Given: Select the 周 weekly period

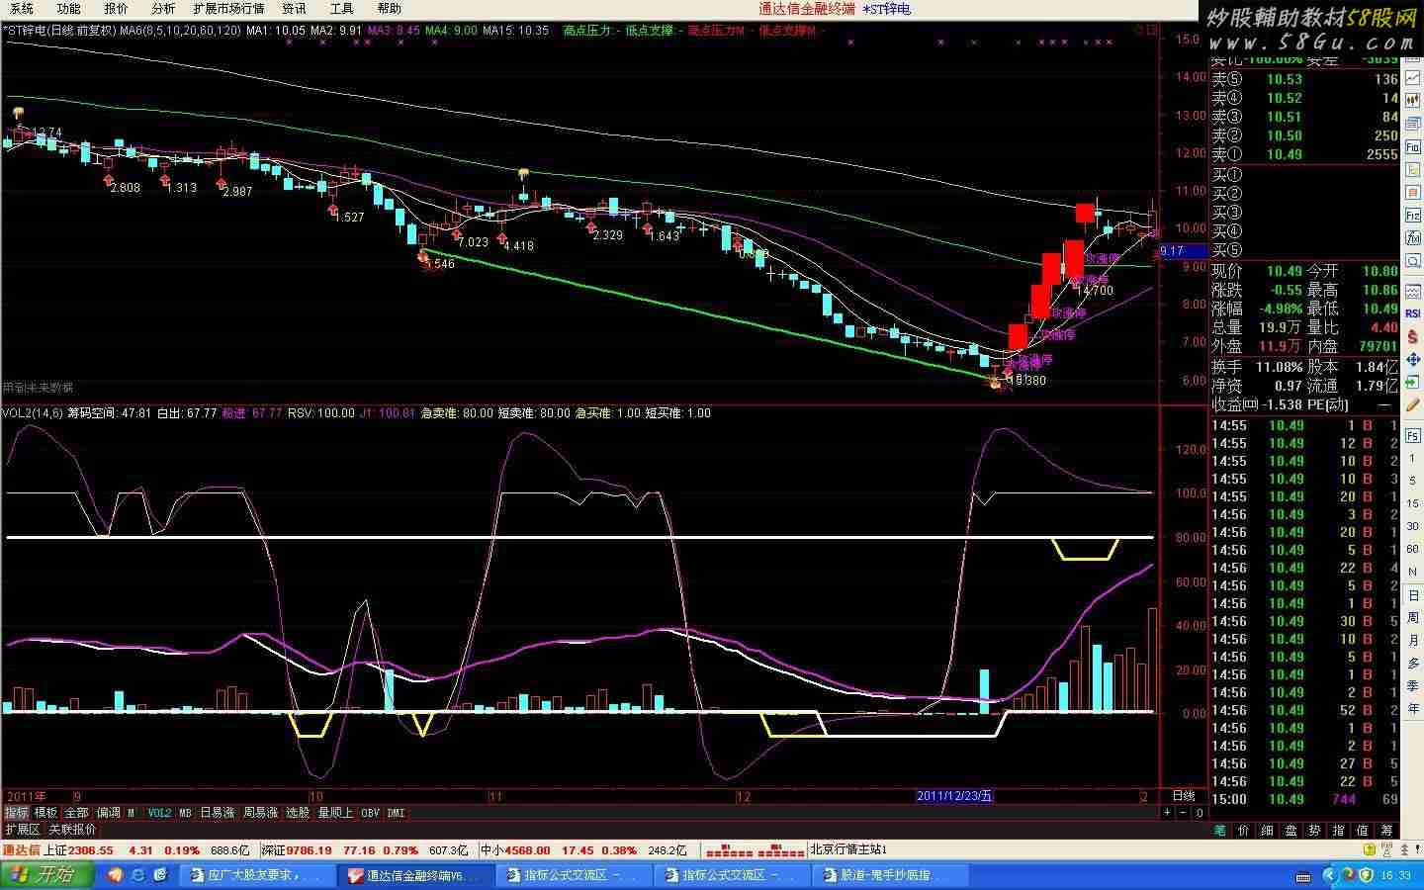Looking at the screenshot, I should point(1413,617).
